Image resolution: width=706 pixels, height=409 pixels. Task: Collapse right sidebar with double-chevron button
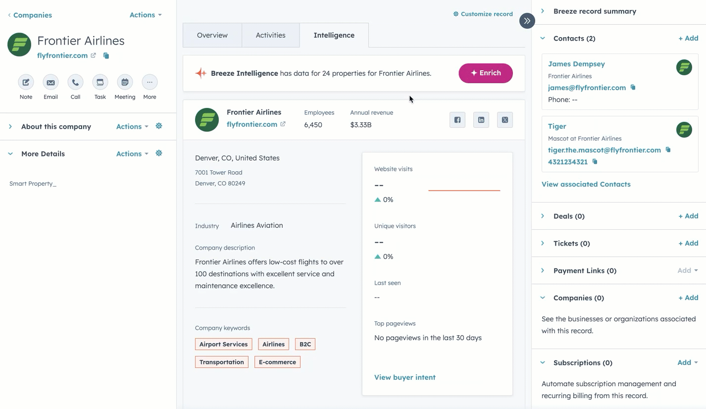(527, 21)
